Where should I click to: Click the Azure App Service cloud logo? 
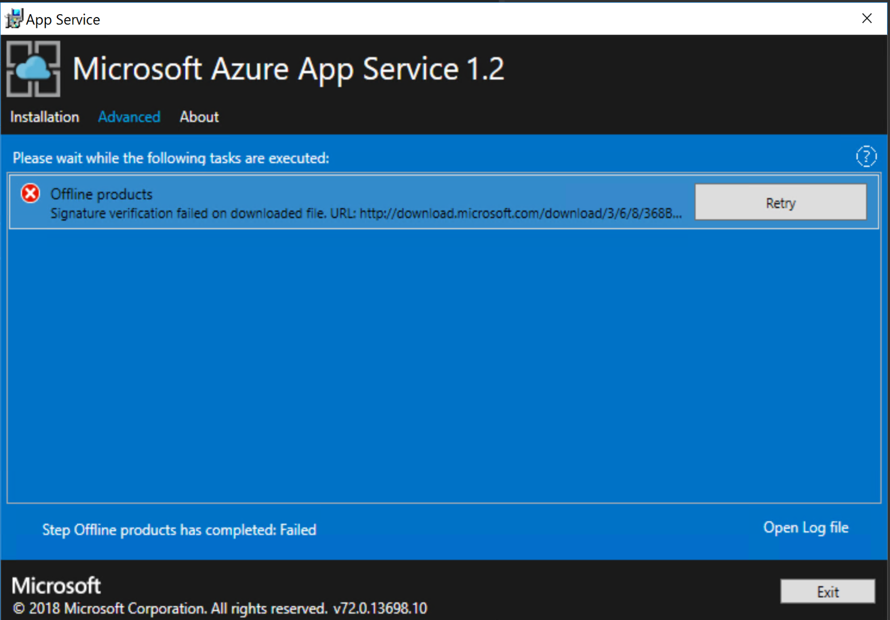click(32, 68)
